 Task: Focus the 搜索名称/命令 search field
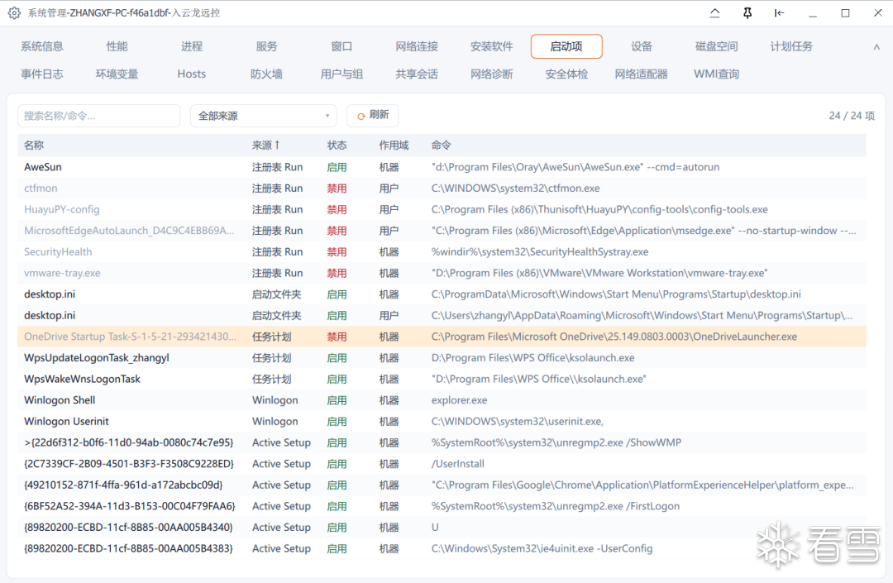(x=99, y=116)
